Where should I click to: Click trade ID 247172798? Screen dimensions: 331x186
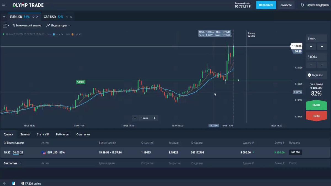[197, 152]
